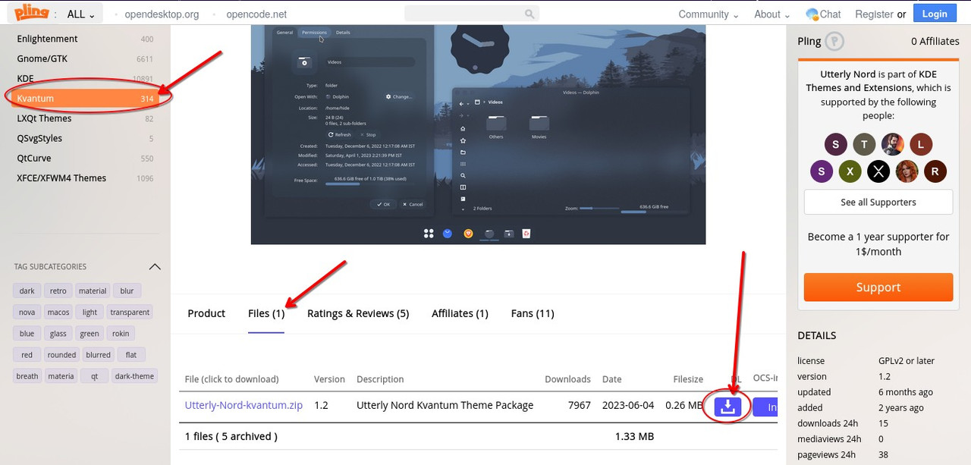Filter by the glass tag

58,333
